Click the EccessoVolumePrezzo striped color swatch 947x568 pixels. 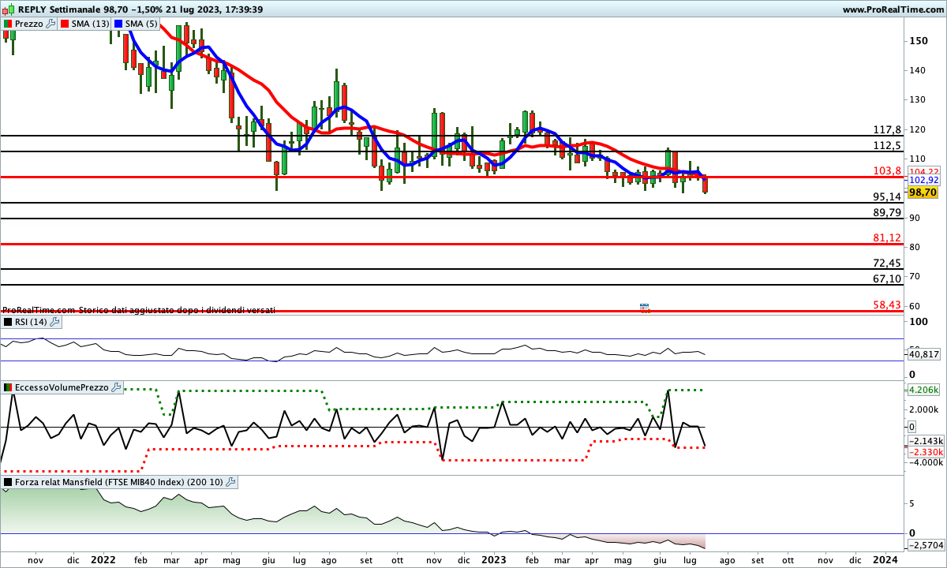tap(8, 387)
